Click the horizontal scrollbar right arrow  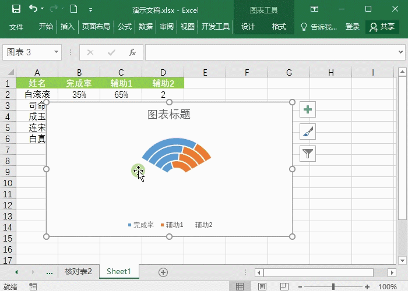pyautogui.click(x=392, y=272)
